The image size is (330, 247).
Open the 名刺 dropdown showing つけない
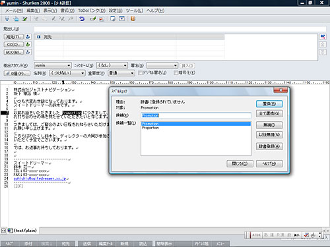[67, 73]
